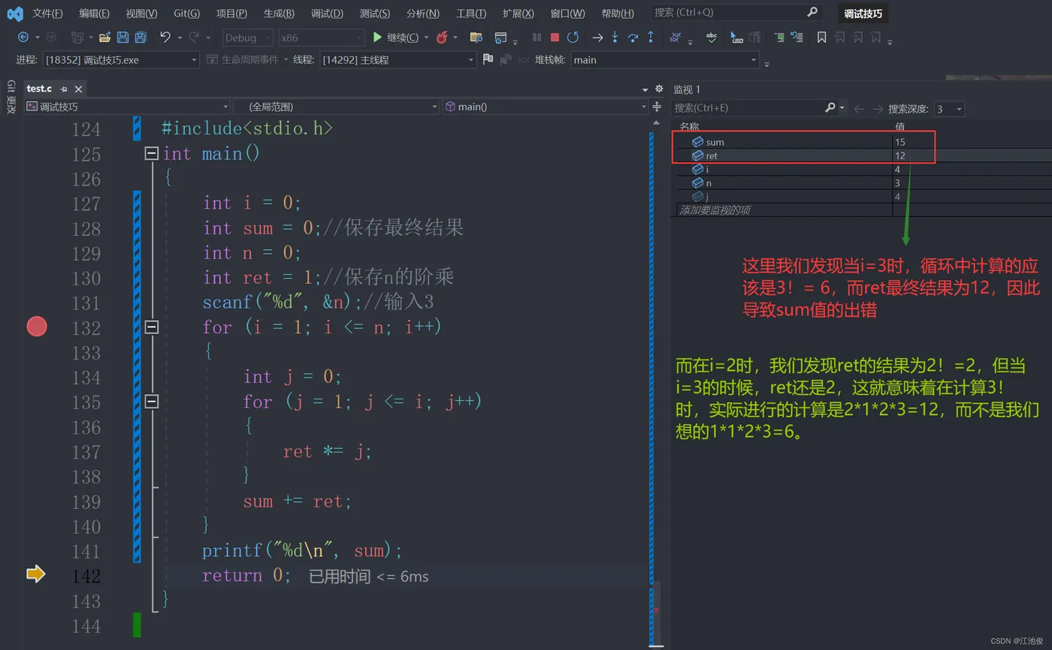
Task: Save current file with single disk icon
Action: click(x=122, y=37)
